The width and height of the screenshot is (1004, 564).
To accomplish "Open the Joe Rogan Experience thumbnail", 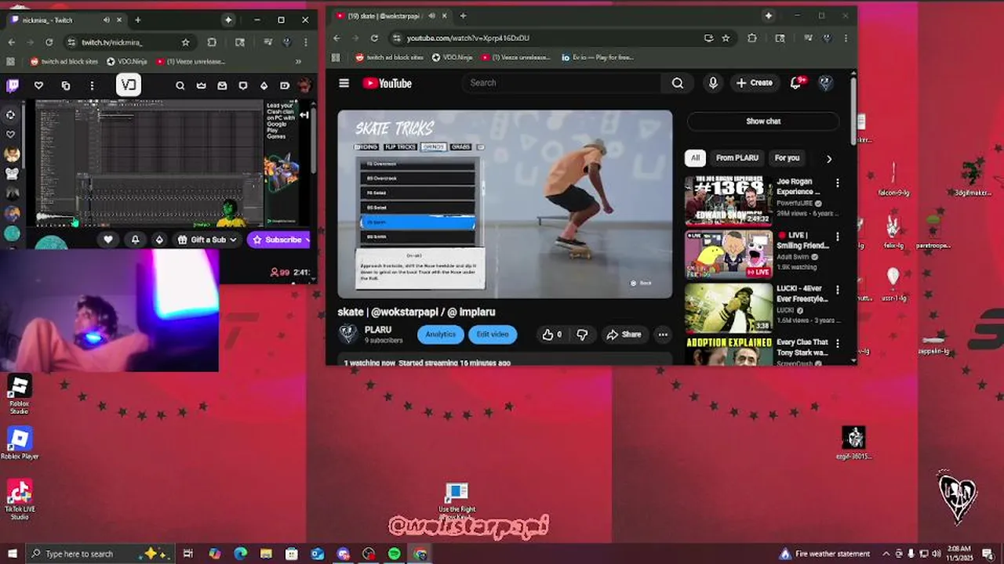I will click(729, 201).
